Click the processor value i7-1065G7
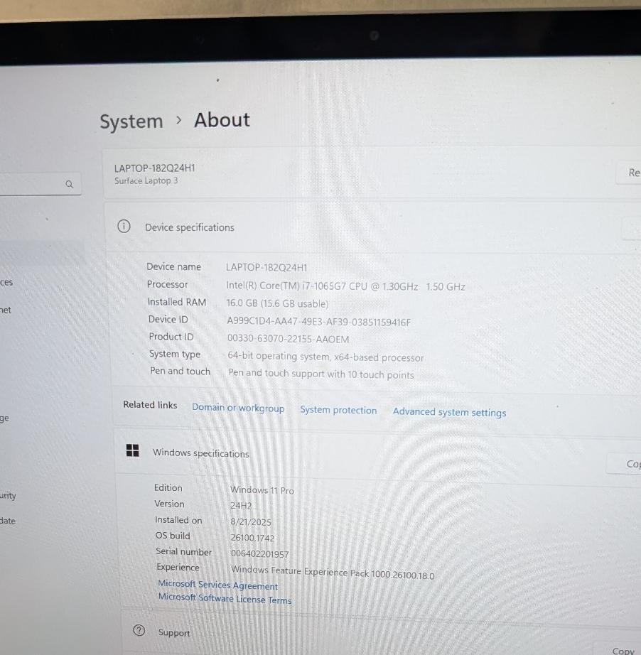Image resolution: width=641 pixels, height=655 pixels. (345, 286)
